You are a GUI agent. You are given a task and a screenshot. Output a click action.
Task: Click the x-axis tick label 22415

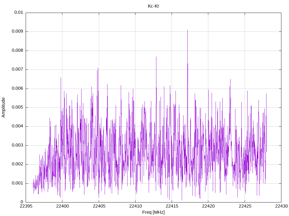tap(172, 206)
